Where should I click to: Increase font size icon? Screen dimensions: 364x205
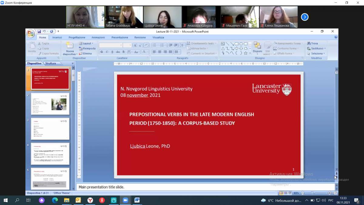(x=135, y=45)
